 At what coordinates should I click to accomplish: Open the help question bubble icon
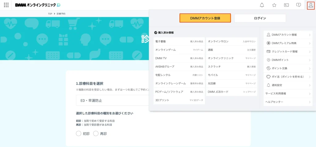click(298, 5)
